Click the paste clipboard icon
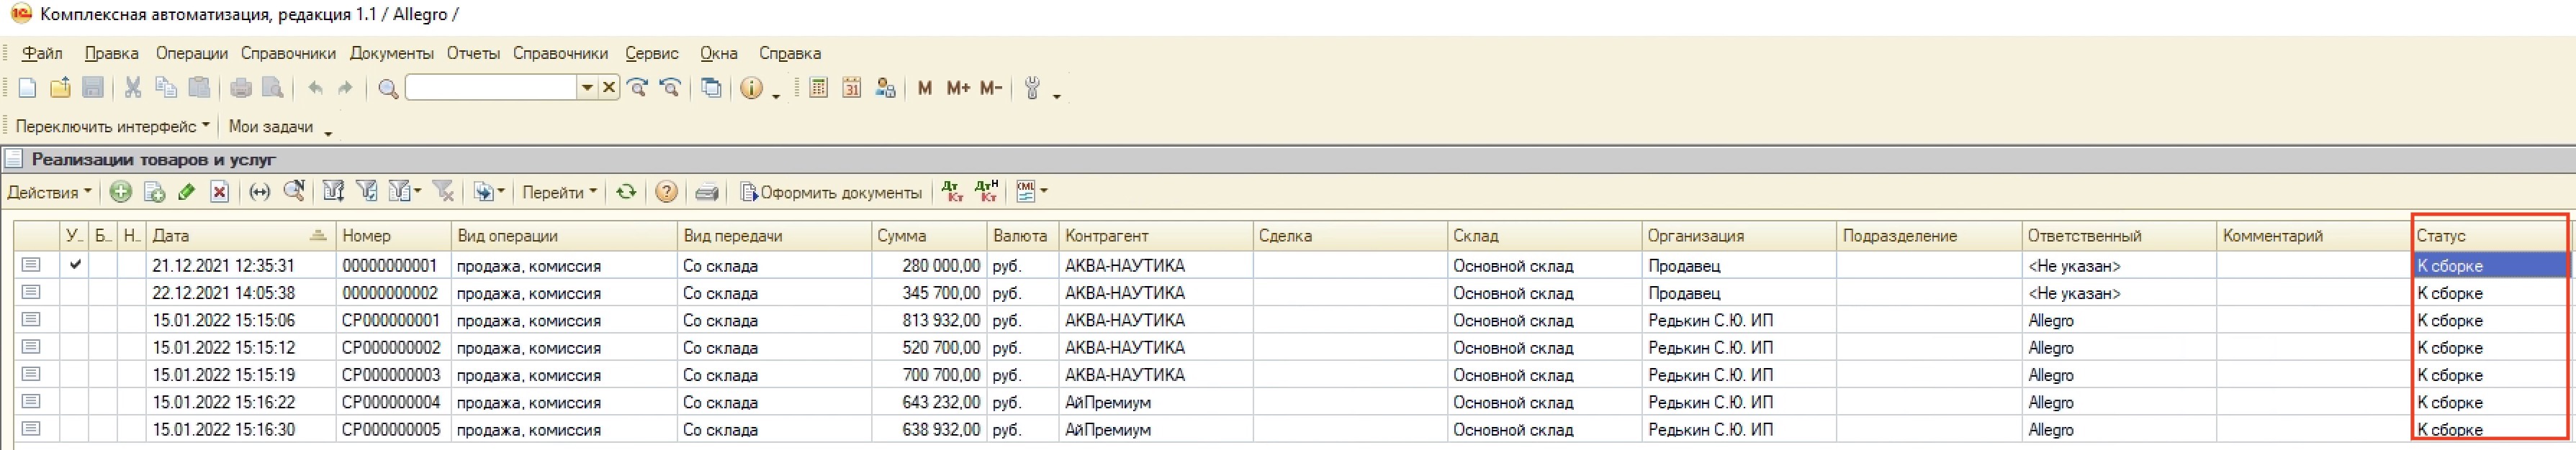The height and width of the screenshot is (450, 2576). pyautogui.click(x=199, y=89)
